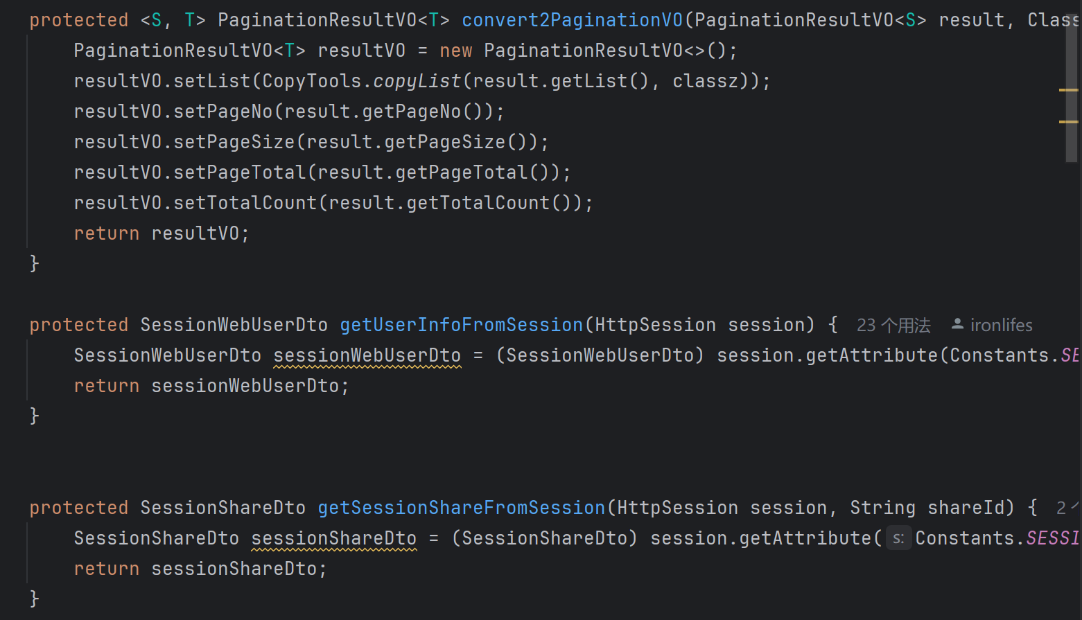The width and height of the screenshot is (1082, 620).
Task: Click the italic copyList method call
Action: coord(417,81)
